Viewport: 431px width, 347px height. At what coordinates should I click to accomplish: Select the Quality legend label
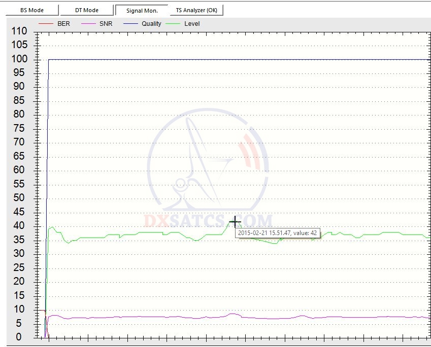coord(151,24)
